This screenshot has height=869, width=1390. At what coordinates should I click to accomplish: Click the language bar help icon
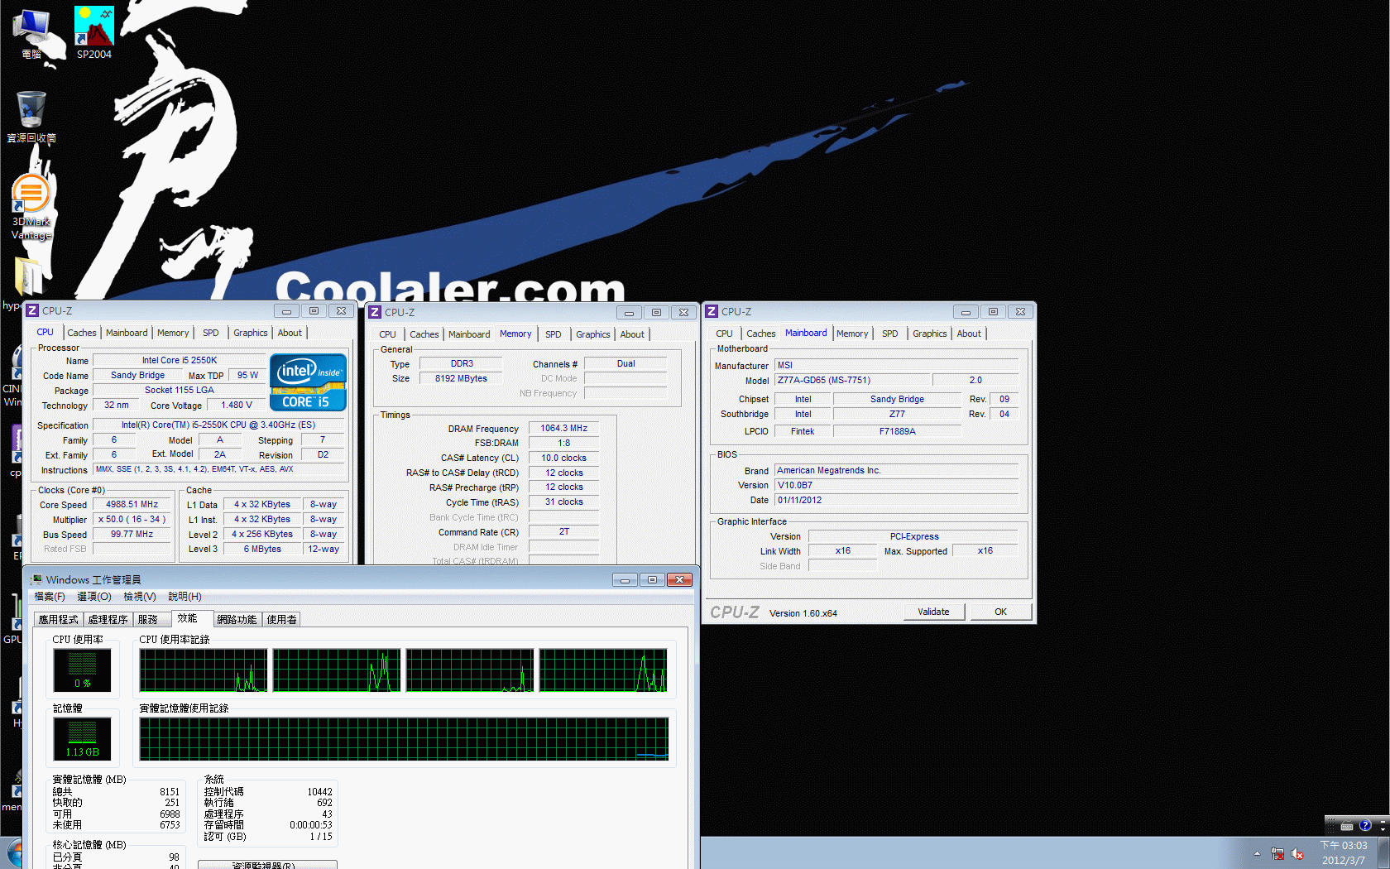pos(1365,825)
